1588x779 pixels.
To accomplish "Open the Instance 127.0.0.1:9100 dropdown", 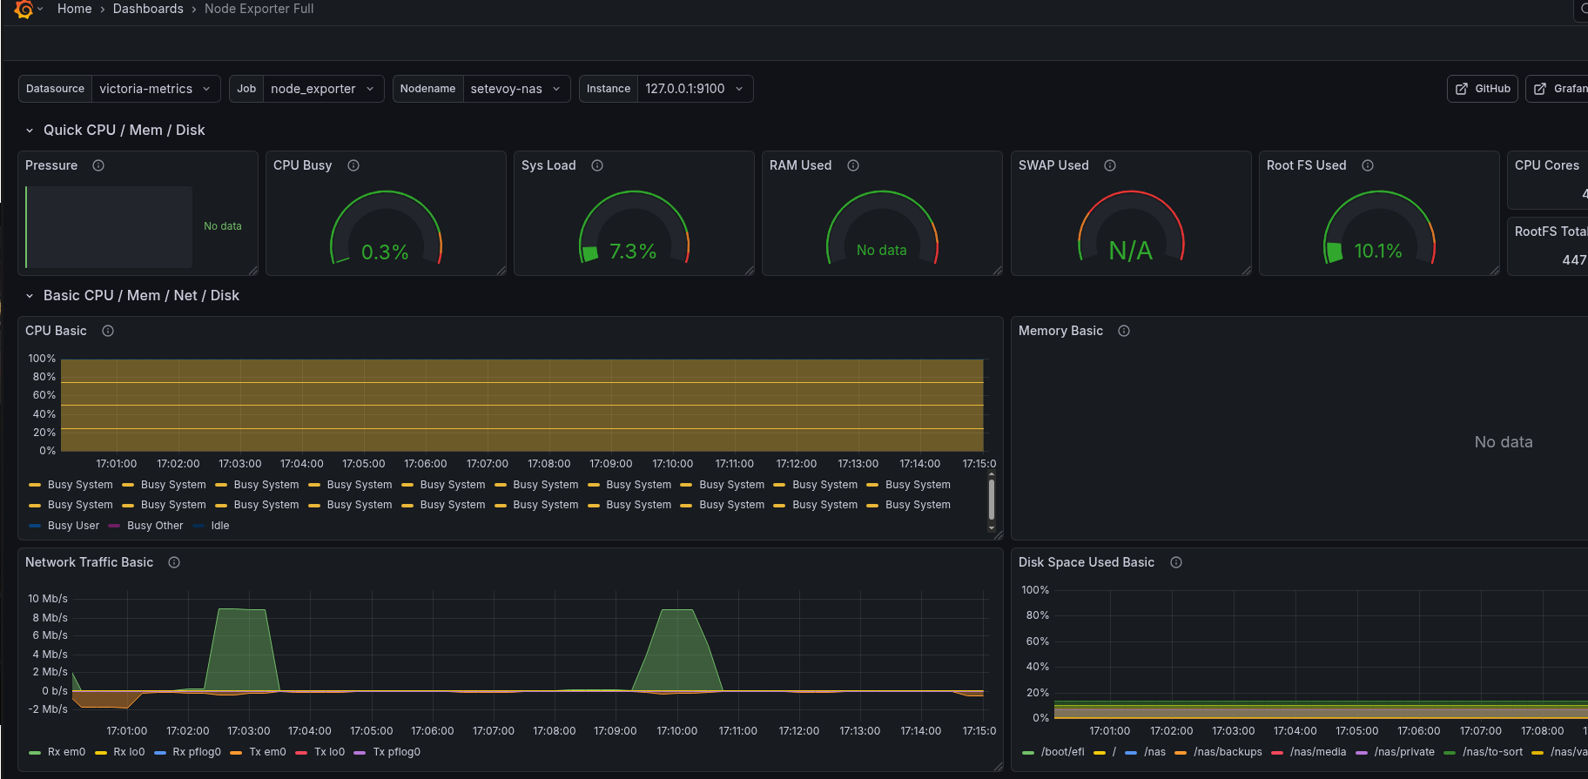I will tap(694, 89).
